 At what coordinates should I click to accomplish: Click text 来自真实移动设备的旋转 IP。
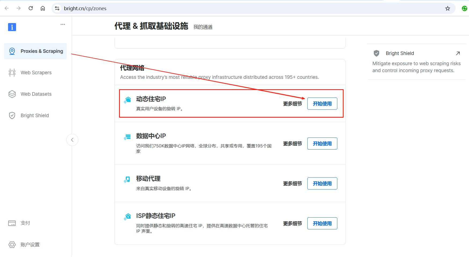pyautogui.click(x=164, y=189)
